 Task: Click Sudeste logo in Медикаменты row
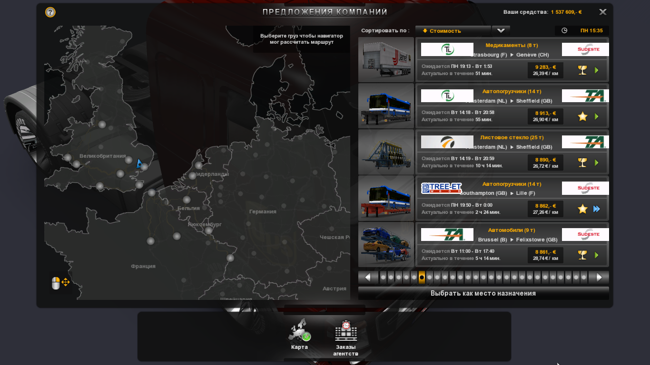pyautogui.click(x=585, y=49)
